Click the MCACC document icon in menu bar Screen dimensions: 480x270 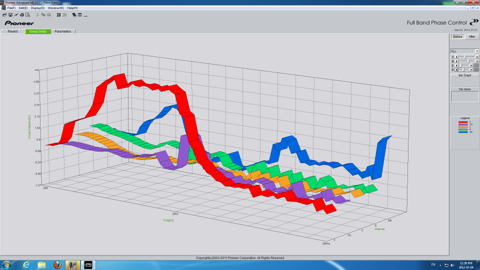point(3,8)
